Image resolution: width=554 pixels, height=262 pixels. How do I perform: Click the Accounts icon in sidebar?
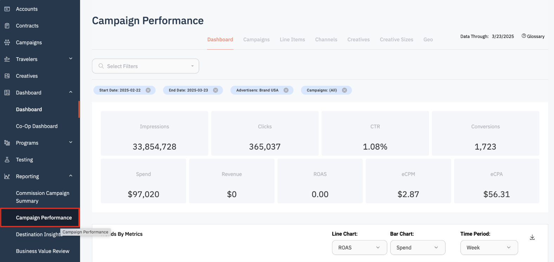(7, 9)
